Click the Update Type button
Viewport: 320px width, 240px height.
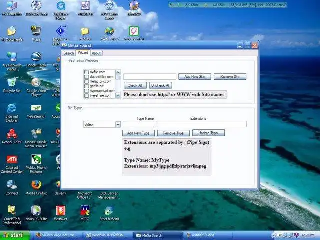208,133
